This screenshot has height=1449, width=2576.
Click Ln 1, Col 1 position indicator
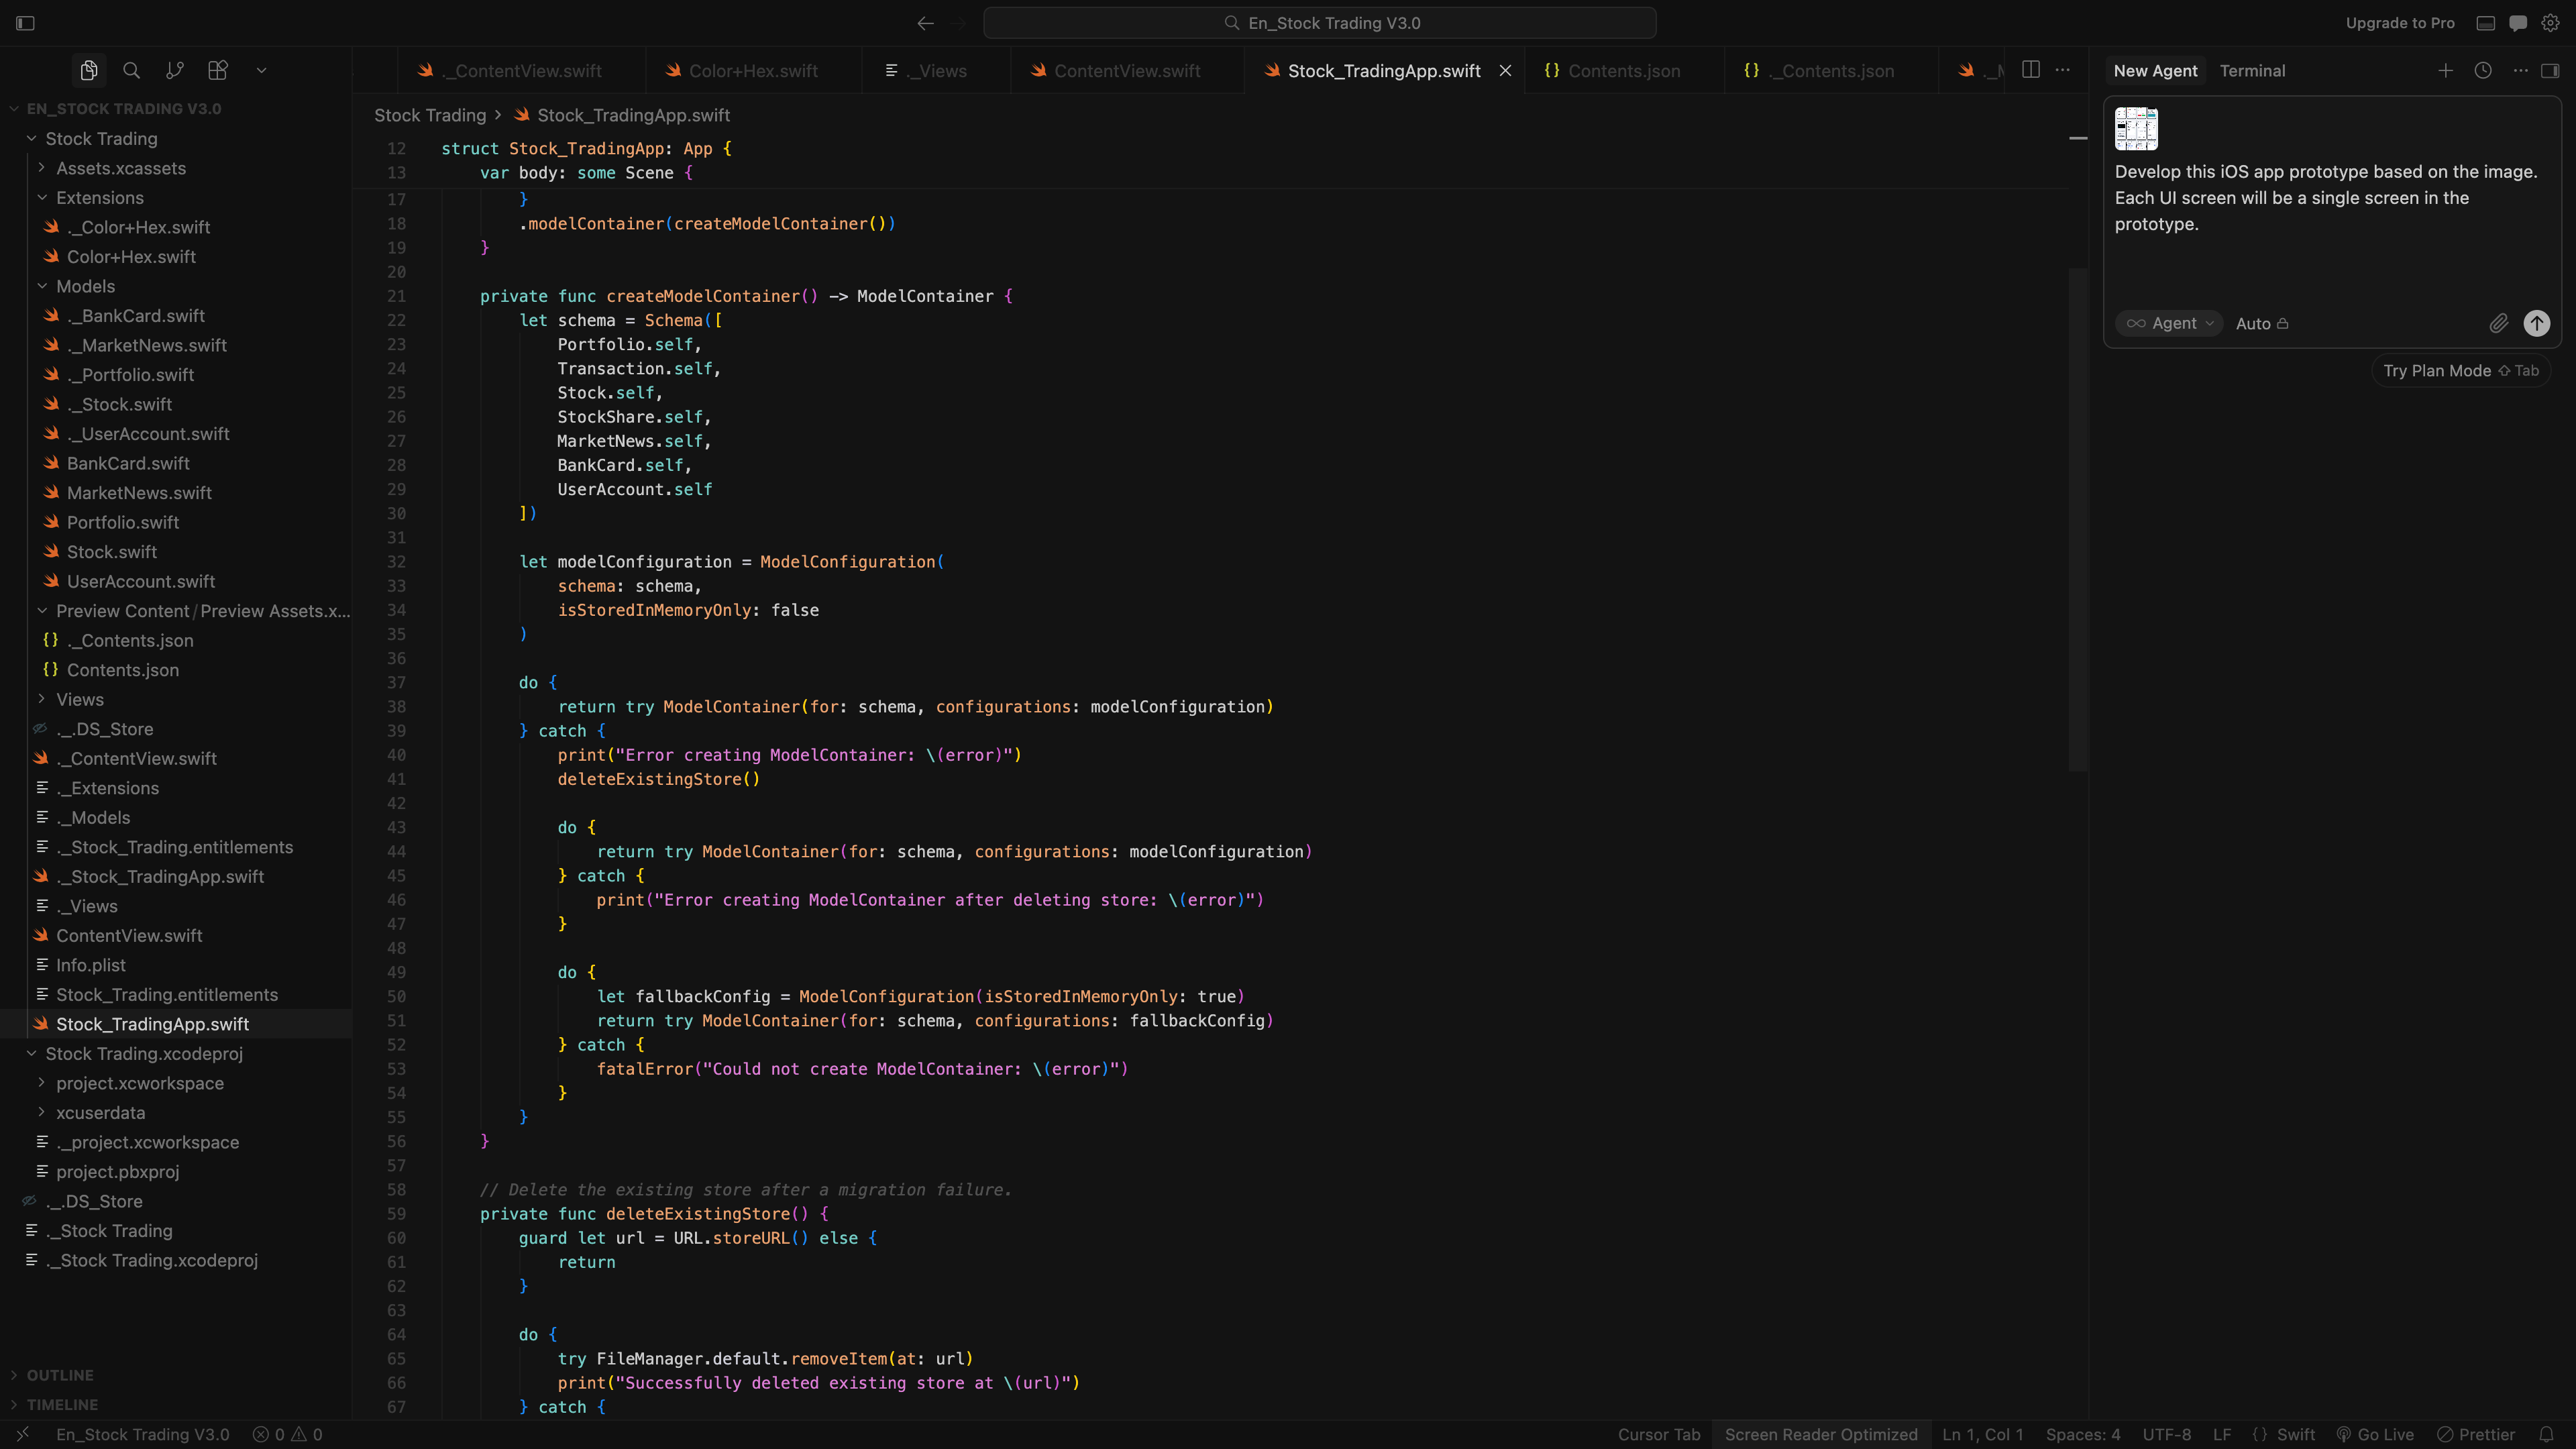pyautogui.click(x=1983, y=1434)
